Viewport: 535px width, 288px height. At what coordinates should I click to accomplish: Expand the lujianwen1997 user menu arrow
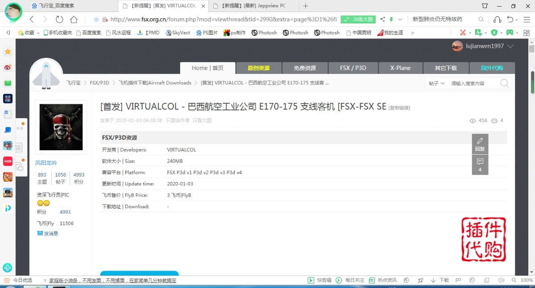click(x=510, y=46)
